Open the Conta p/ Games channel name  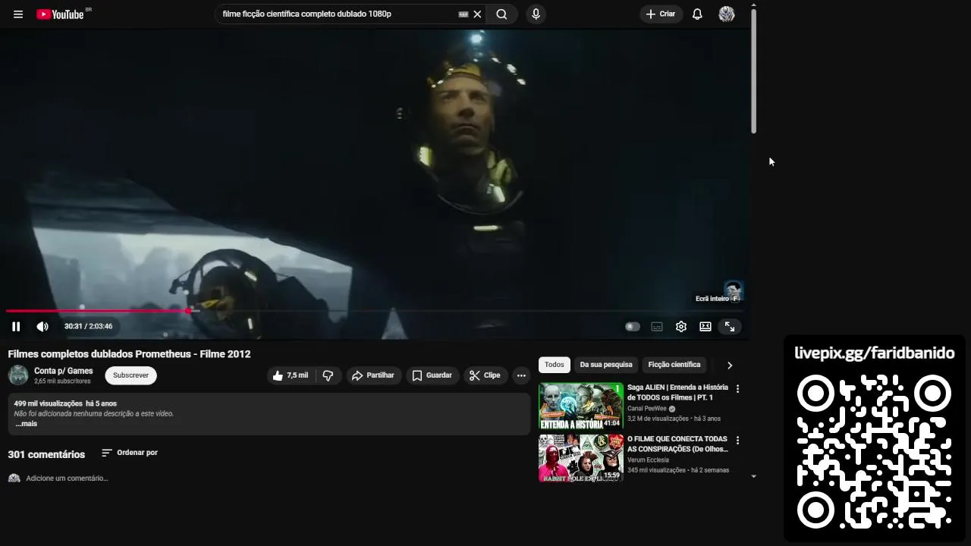(64, 371)
